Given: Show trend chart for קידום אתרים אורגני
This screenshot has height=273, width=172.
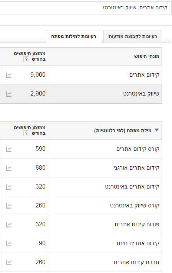Looking at the screenshot, I should (x=9, y=168).
